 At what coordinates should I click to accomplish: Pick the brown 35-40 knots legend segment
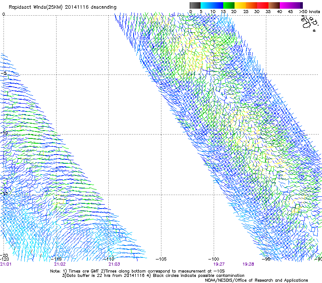pyautogui.click(x=274, y=5)
